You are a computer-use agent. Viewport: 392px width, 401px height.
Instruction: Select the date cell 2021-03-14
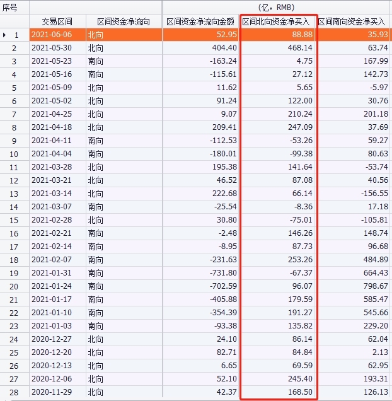pyautogui.click(x=57, y=194)
